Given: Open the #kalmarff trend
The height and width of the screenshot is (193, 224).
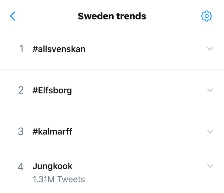Looking at the screenshot, I should point(52,132).
